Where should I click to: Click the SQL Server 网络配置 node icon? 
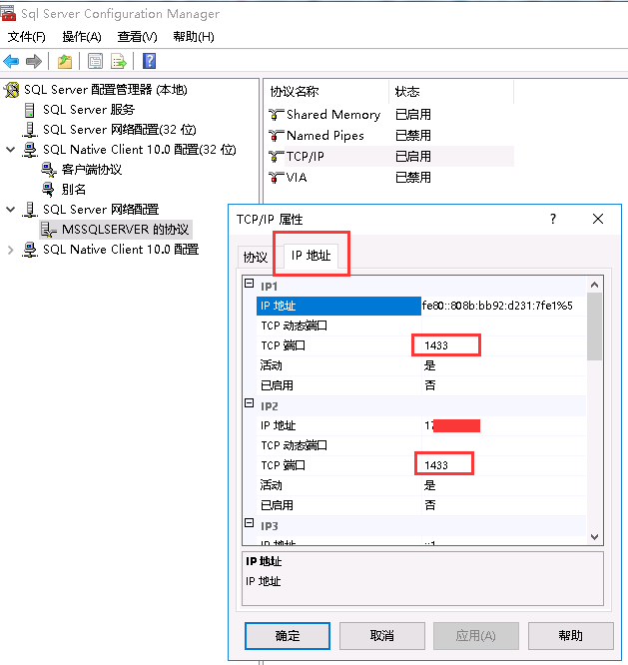click(30, 210)
